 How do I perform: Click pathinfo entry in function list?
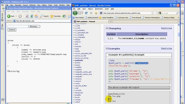click(79, 60)
